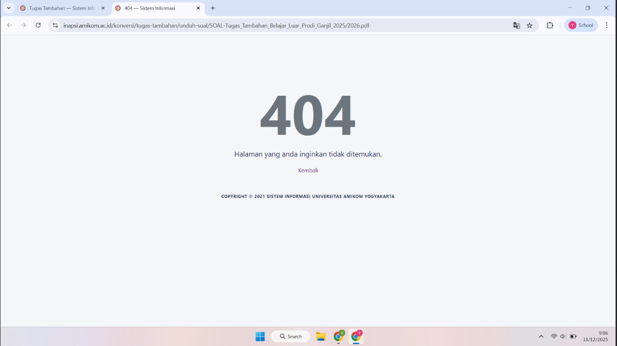This screenshot has width=617, height=346.
Task: Open the Windows Start menu
Action: (260, 336)
